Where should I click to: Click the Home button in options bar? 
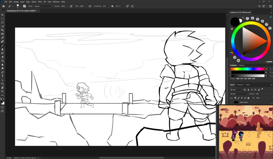[x=3, y=6]
